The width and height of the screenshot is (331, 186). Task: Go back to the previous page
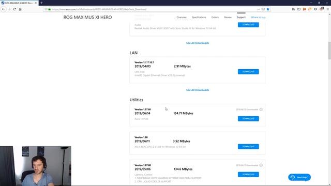click(x=4, y=9)
